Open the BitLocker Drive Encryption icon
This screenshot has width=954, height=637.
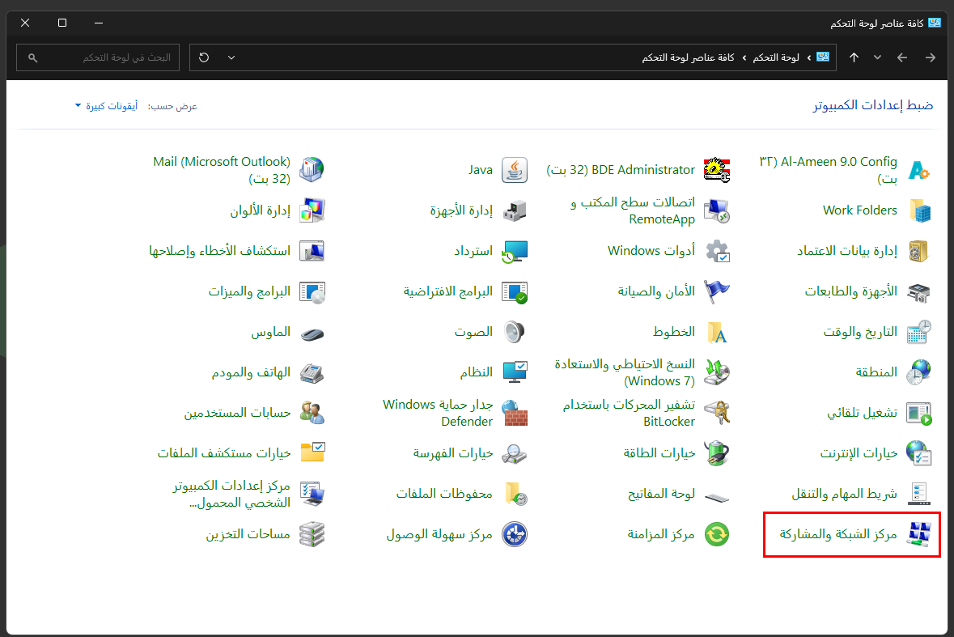(717, 413)
